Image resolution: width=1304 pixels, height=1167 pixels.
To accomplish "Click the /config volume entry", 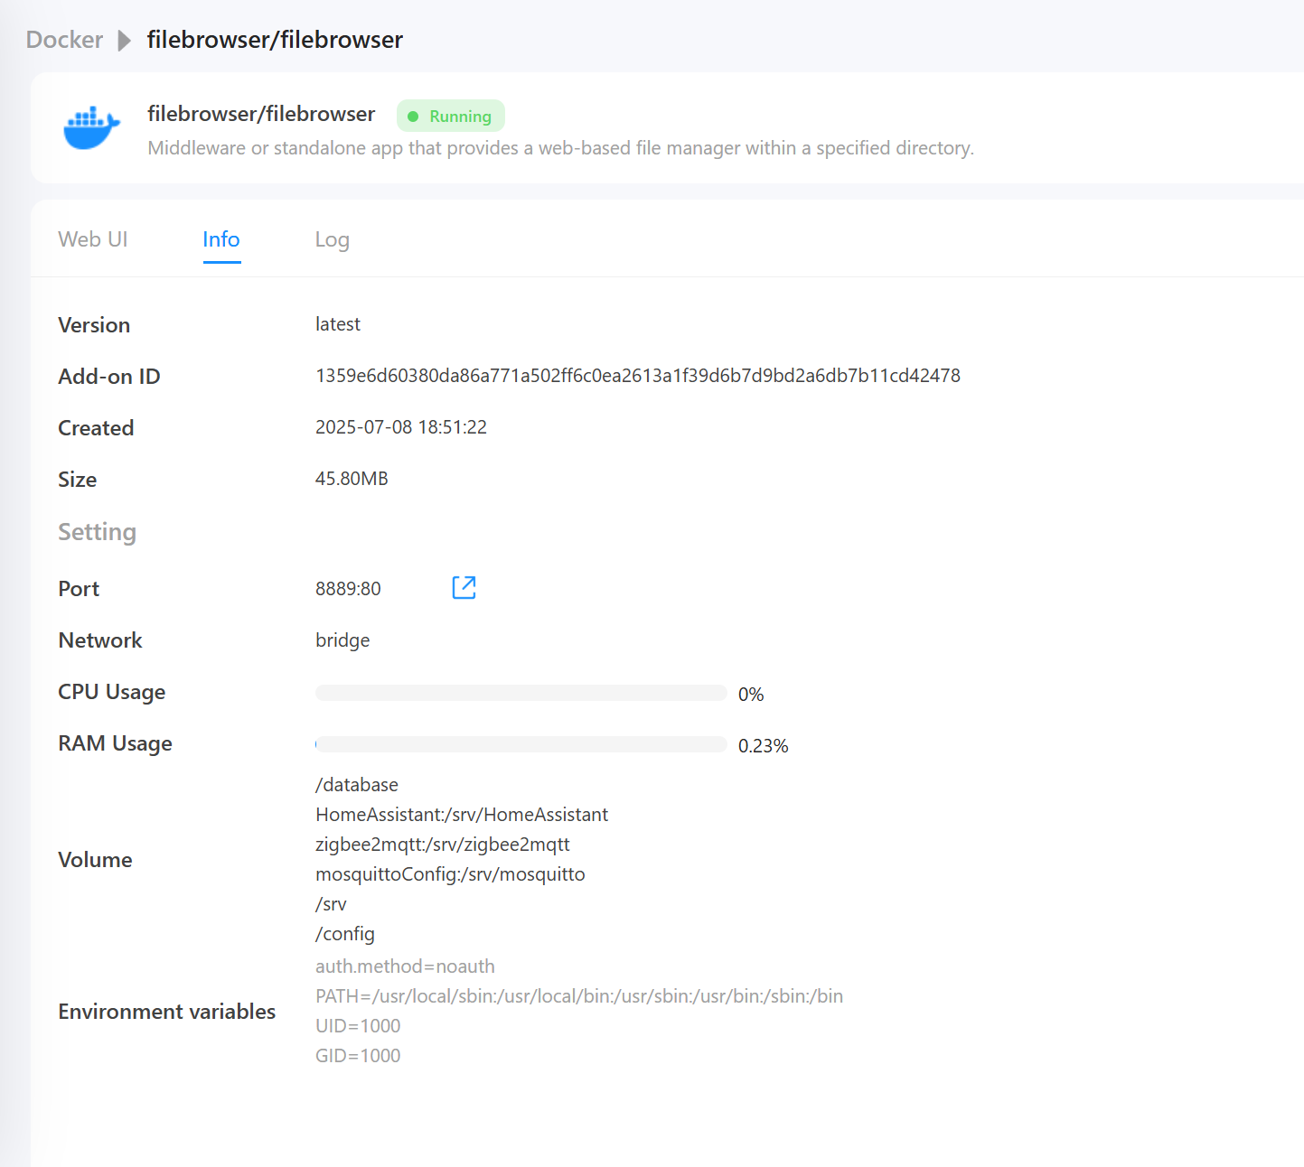I will pos(345,934).
